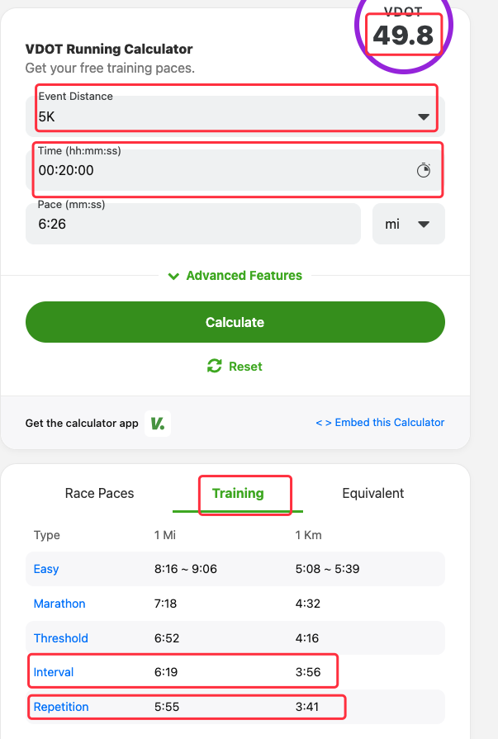Open the mi pace unit dropdown
Viewport: 498px width, 739px height.
[x=409, y=224]
